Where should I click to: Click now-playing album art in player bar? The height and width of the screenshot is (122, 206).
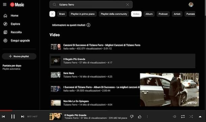click(56, 117)
